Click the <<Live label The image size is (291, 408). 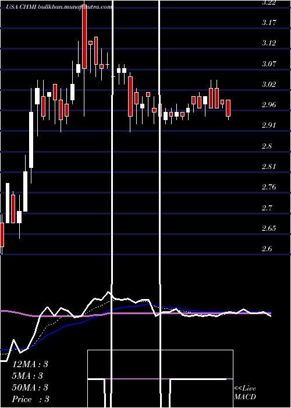click(x=245, y=388)
